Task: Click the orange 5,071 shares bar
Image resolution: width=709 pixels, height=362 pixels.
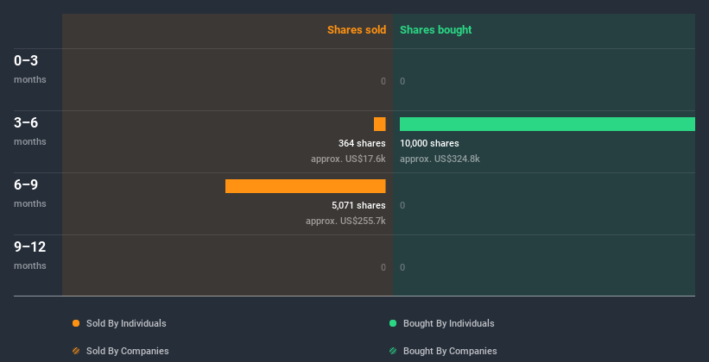Action: point(306,186)
